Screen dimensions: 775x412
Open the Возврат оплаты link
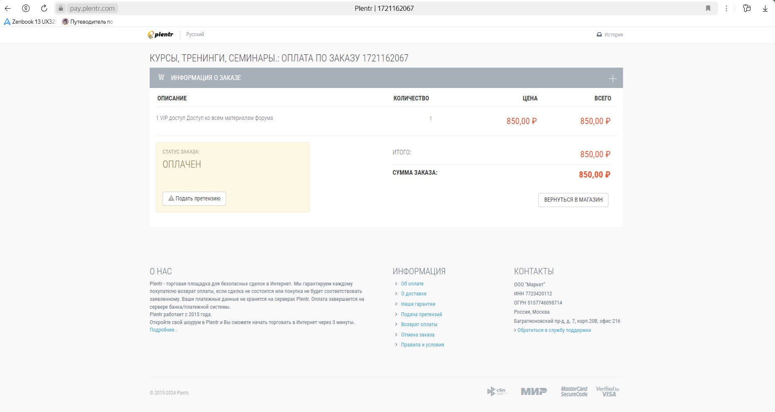tap(419, 324)
